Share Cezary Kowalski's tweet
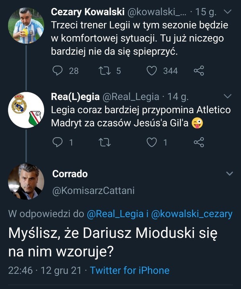The height and width of the screenshot is (289, 241). point(199,71)
